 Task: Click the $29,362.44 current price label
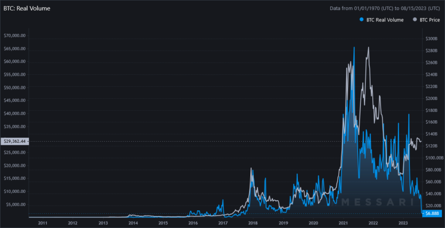(x=15, y=141)
